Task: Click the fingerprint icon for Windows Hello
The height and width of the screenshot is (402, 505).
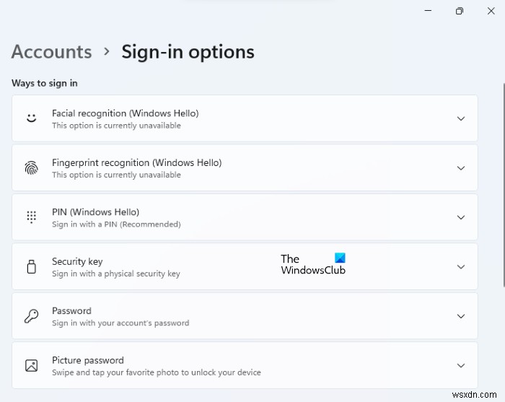Action: [31, 168]
